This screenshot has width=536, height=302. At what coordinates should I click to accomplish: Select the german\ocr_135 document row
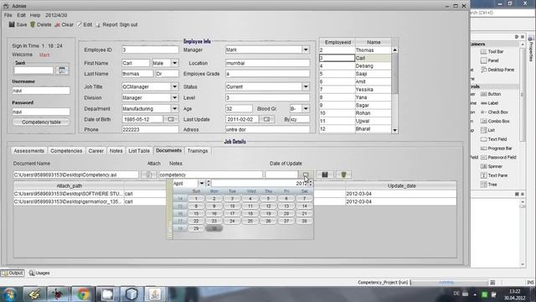tap(234, 201)
